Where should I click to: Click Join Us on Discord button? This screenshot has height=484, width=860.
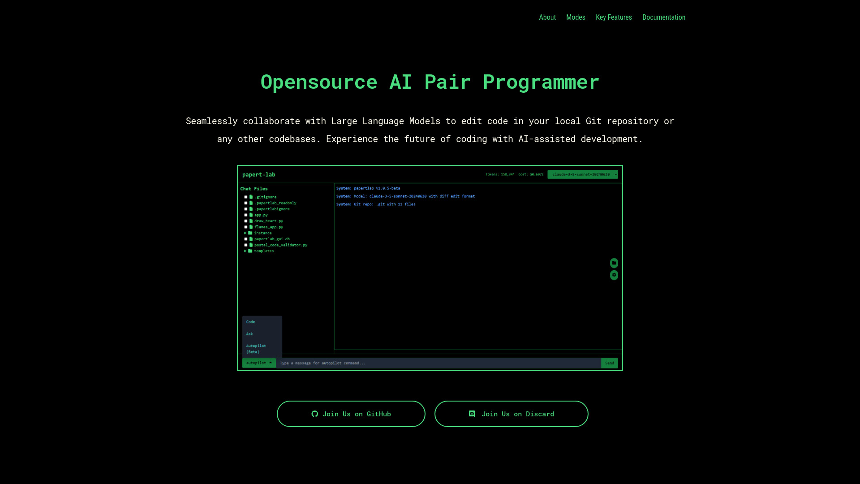[511, 414]
